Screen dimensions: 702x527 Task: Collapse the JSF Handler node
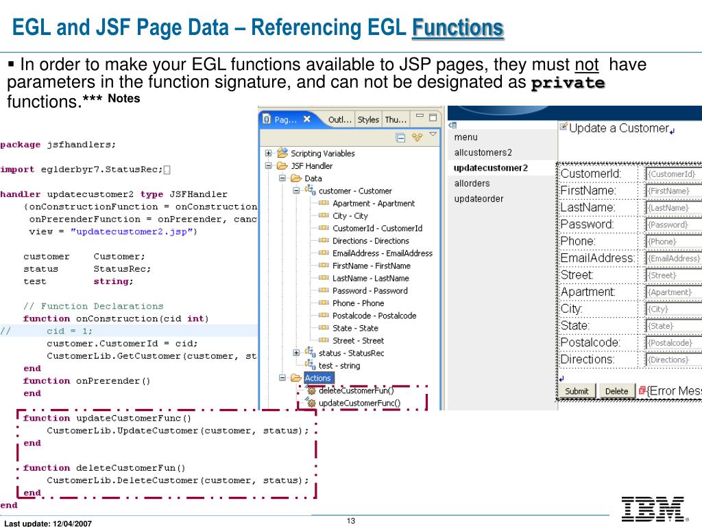[268, 166]
